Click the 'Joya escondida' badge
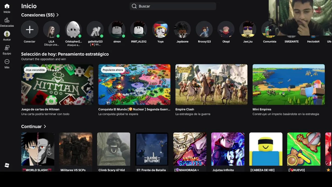Viewport: 332px width, 187px height. coord(35,70)
